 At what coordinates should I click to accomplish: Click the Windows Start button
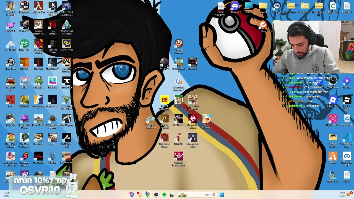(222, 195)
